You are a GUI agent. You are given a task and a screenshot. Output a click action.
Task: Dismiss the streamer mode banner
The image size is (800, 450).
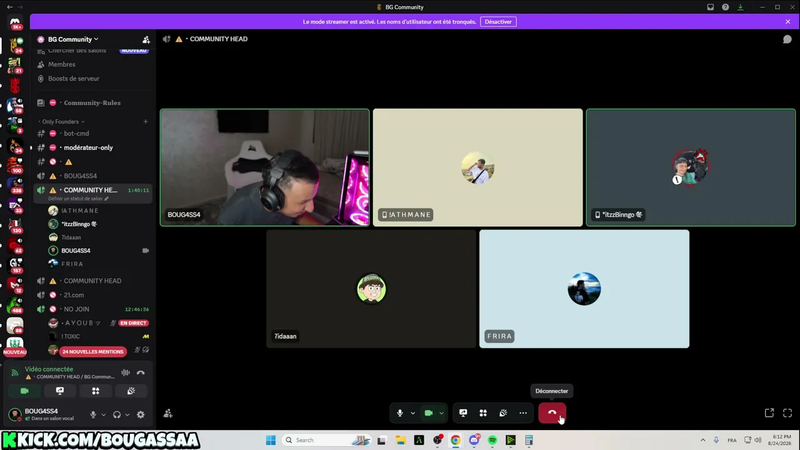pyautogui.click(x=787, y=22)
